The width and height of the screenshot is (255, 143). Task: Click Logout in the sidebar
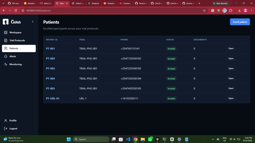tap(19, 128)
